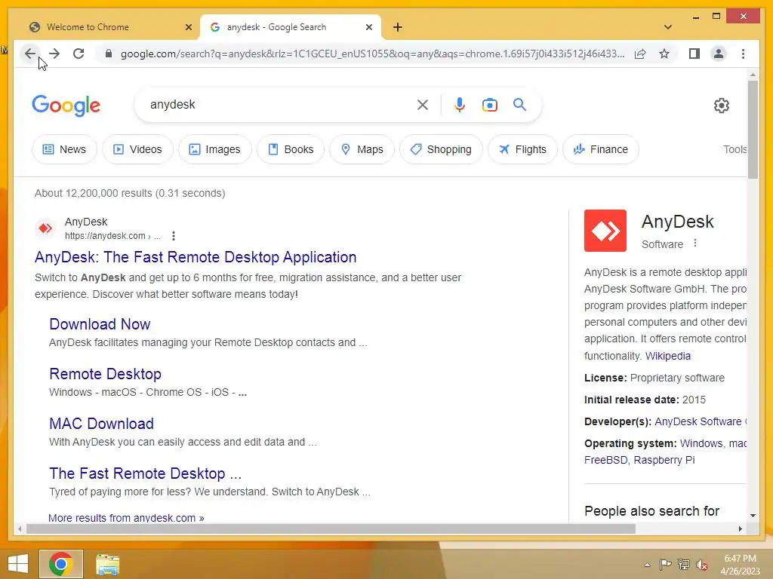Screen dimensions: 773x579
Task: Filter results by Books
Action: point(291,149)
